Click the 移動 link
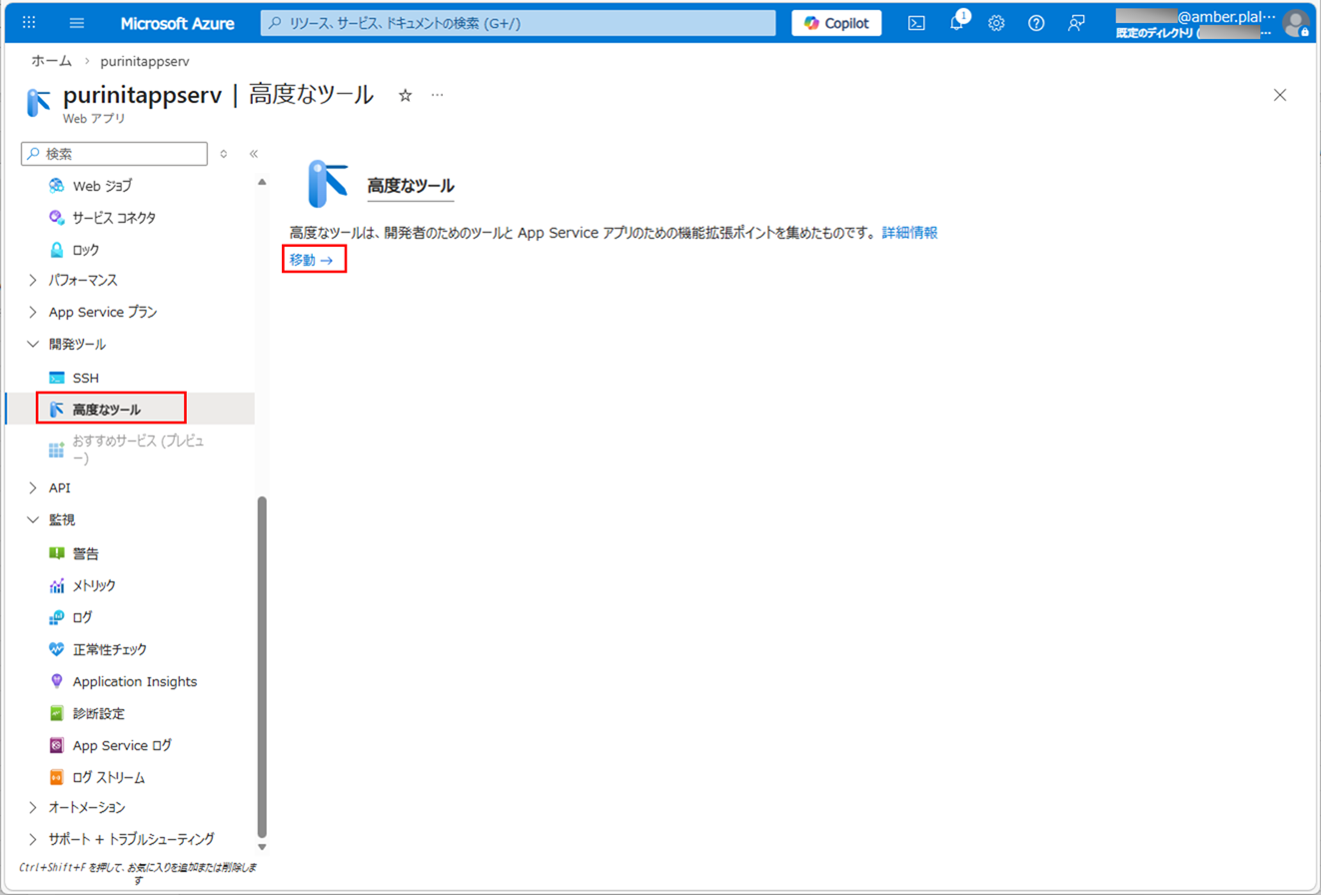 point(311,260)
